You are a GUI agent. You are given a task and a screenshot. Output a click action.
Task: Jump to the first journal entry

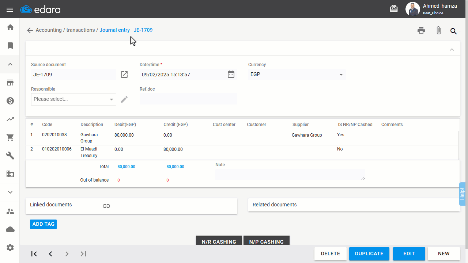coord(34,254)
